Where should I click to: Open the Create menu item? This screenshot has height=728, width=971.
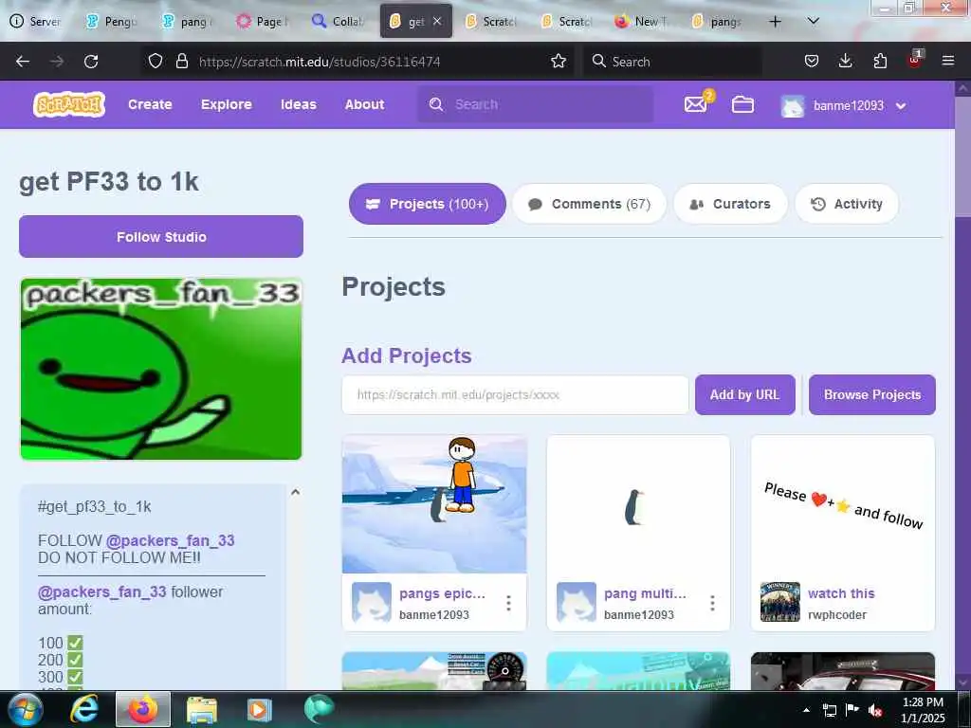point(150,104)
